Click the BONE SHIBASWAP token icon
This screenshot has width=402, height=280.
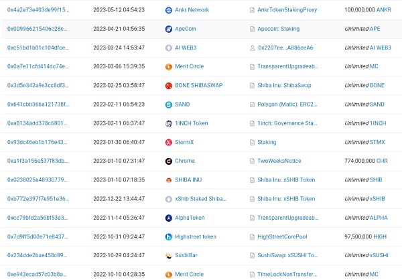(x=168, y=86)
